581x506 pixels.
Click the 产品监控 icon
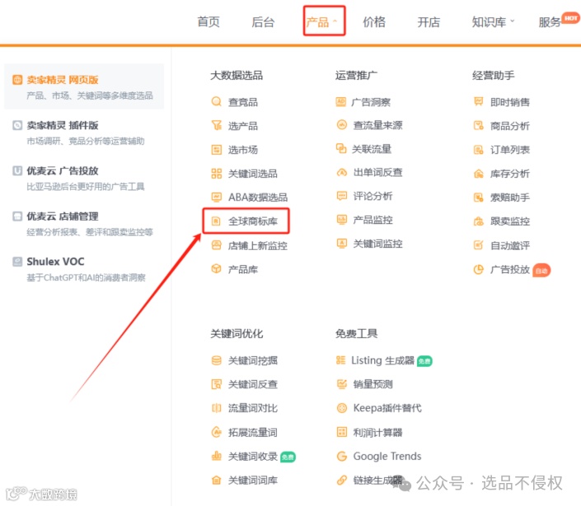pyautogui.click(x=342, y=220)
